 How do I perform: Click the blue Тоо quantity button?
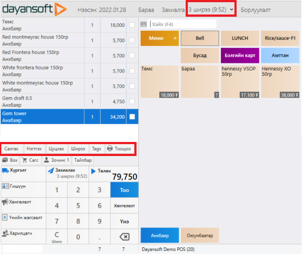click(124, 190)
